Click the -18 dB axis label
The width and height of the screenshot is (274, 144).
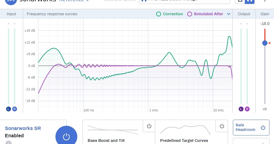coord(30,101)
